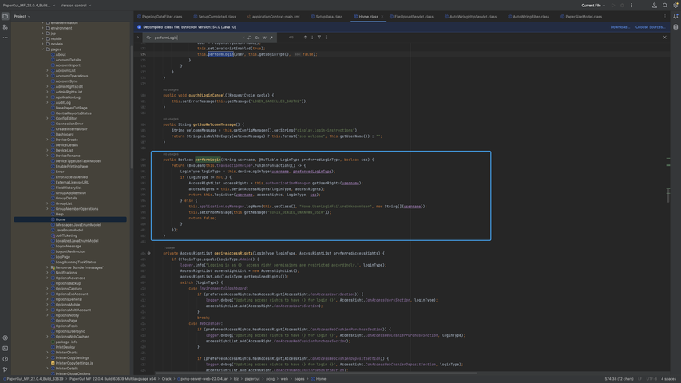This screenshot has width=681, height=383.
Task: Open the Terminal tool window icon
Action: (x=6, y=348)
